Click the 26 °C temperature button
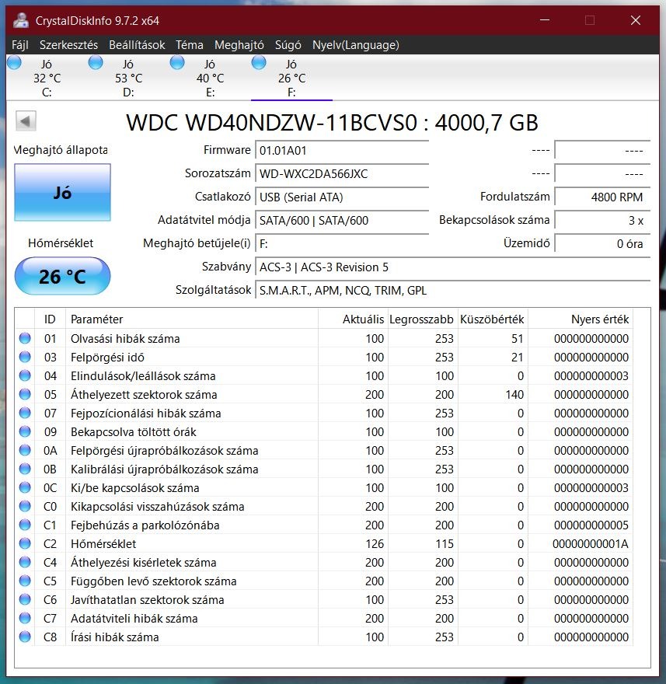Viewport: 666px width, 684px height. 62,276
